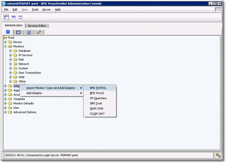226x163 pixels.
Task: Click the blue gear tab icon
Action: [x=8, y=32]
